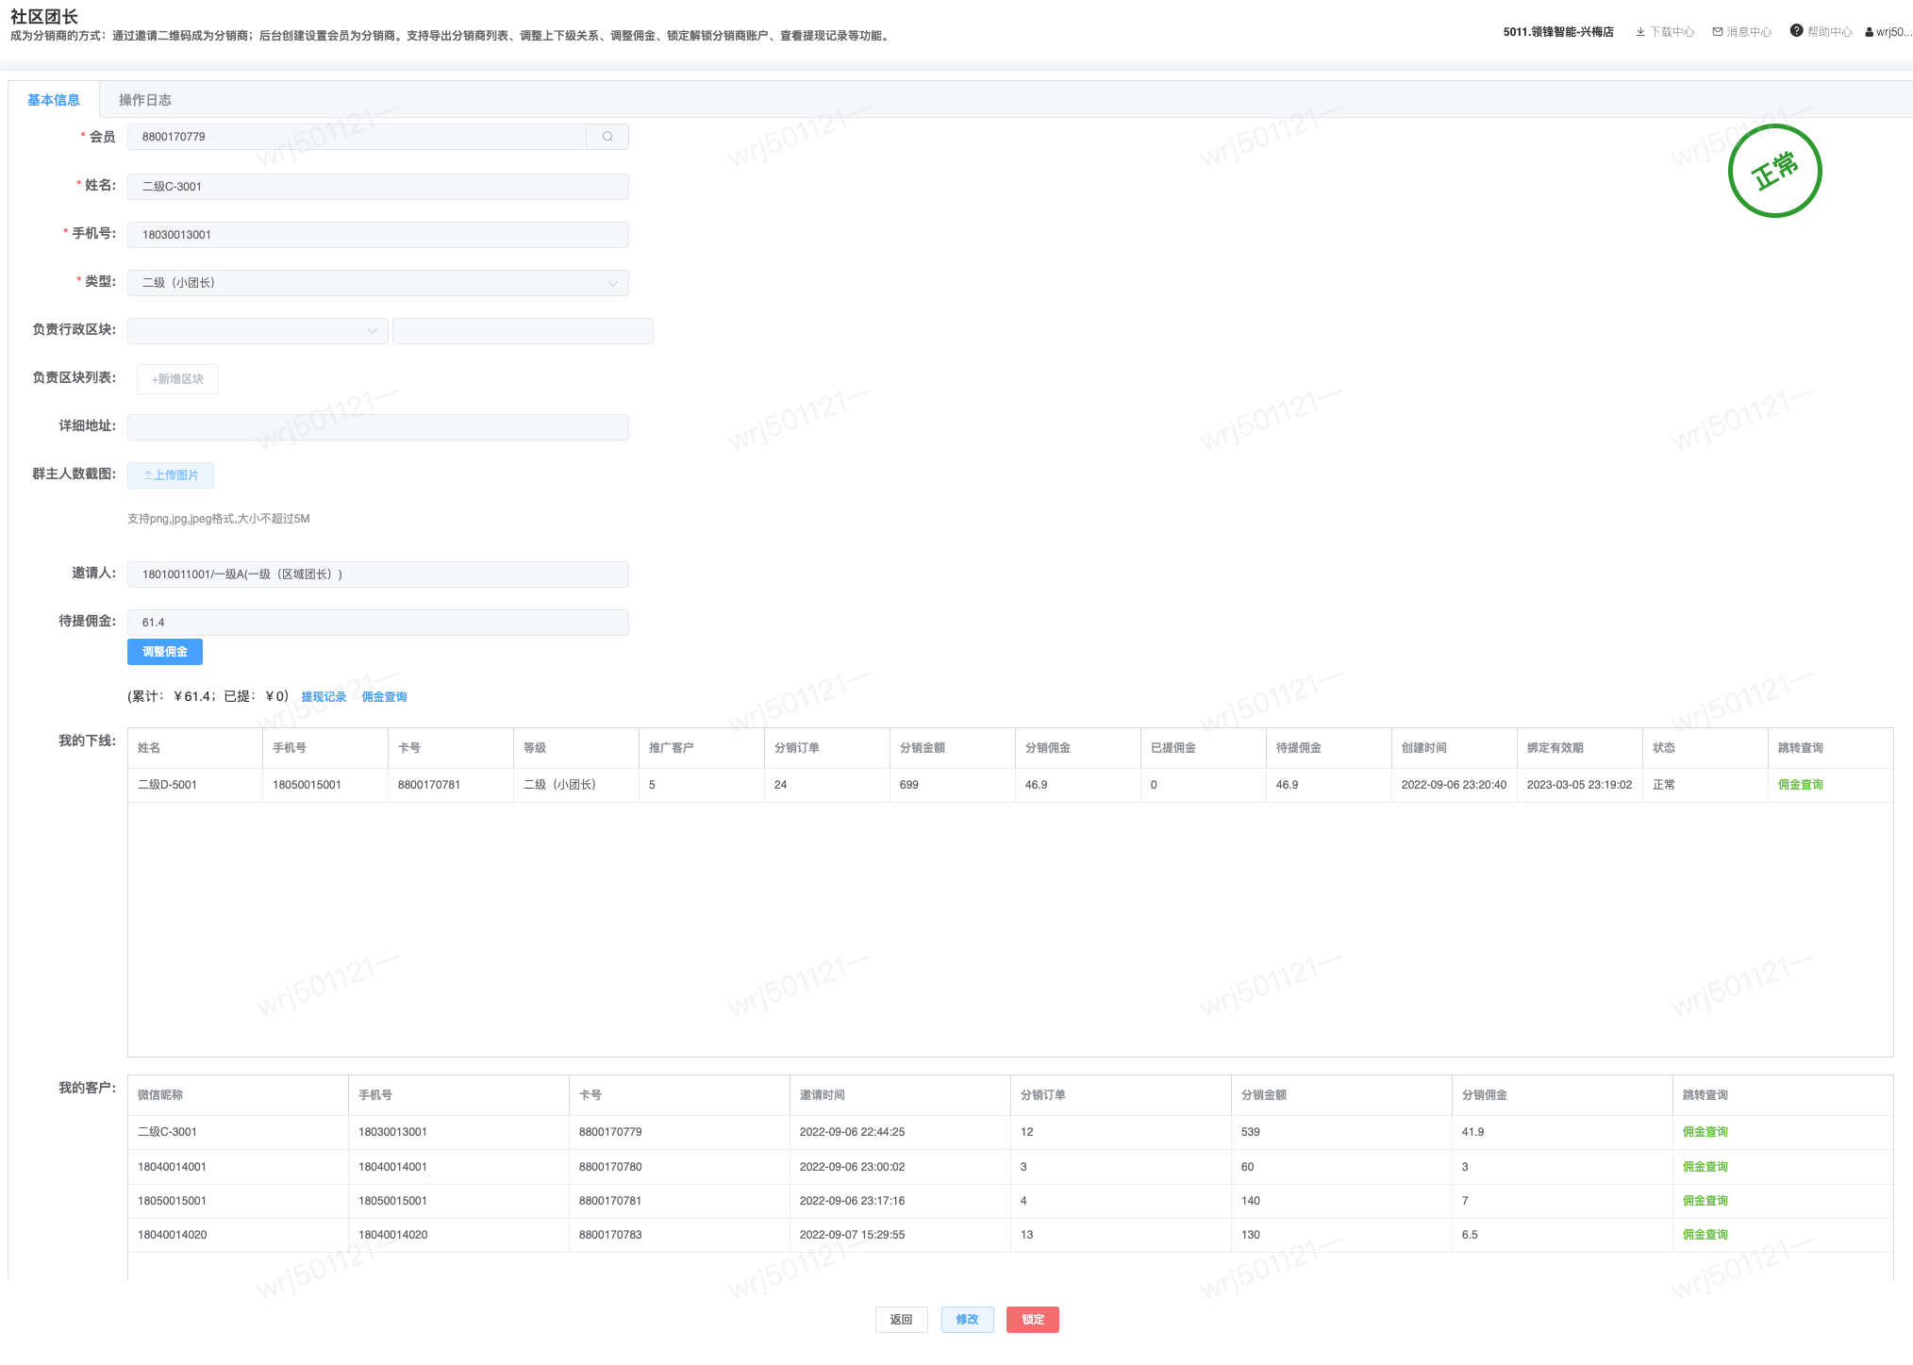Select the 基本信息 tab
Screen dimensions: 1913x1365
(x=54, y=100)
